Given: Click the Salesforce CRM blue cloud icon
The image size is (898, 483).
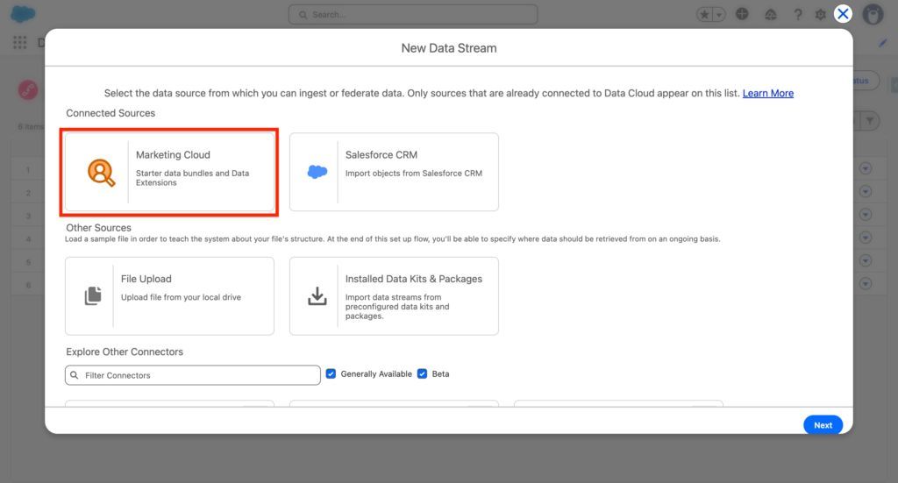Looking at the screenshot, I should pyautogui.click(x=317, y=172).
